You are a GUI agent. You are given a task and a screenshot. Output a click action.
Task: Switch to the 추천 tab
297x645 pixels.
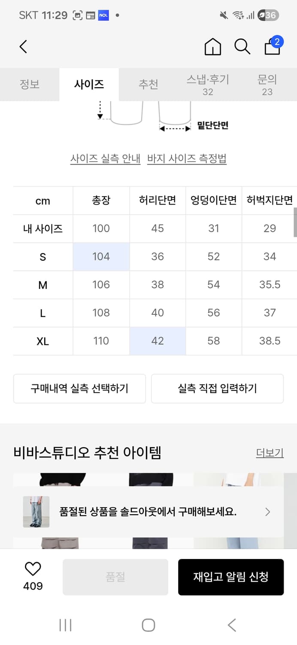(x=148, y=84)
